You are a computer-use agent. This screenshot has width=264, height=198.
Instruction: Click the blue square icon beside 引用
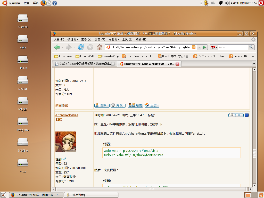pyautogui.click(x=247, y=115)
